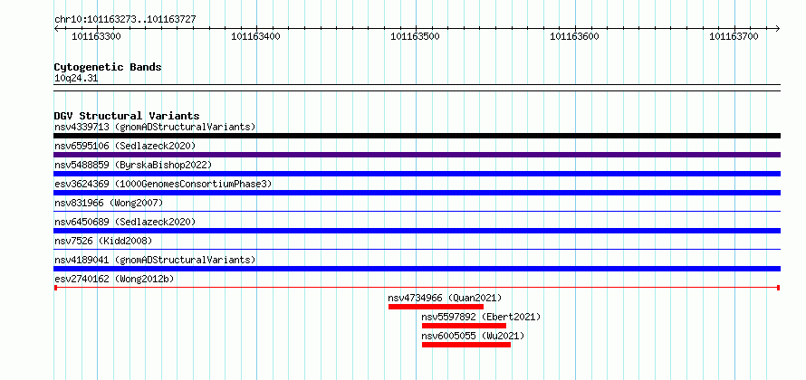Select the esv3624369 1000Genomes blue bar
Image resolution: width=806 pixels, height=380 pixels.
click(417, 193)
